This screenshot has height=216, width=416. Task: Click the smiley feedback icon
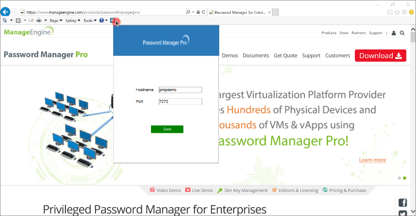(411, 12)
